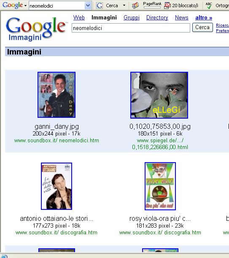Click the Google toolbar logo
229x258 pixels.
click(x=13, y=5)
